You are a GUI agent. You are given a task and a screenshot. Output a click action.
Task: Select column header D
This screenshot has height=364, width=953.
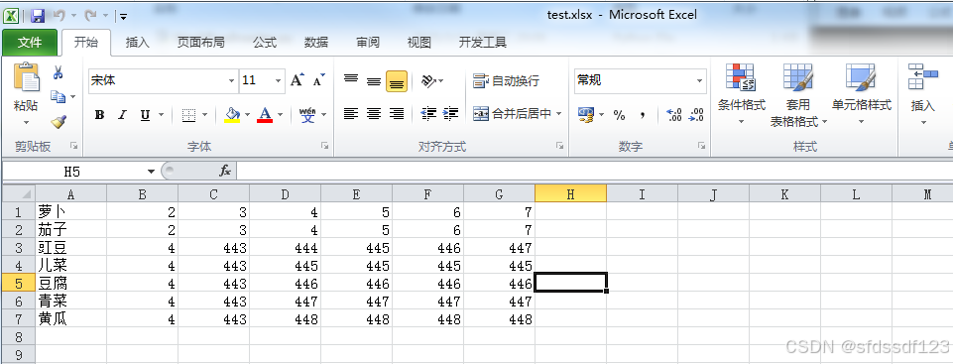pos(285,193)
